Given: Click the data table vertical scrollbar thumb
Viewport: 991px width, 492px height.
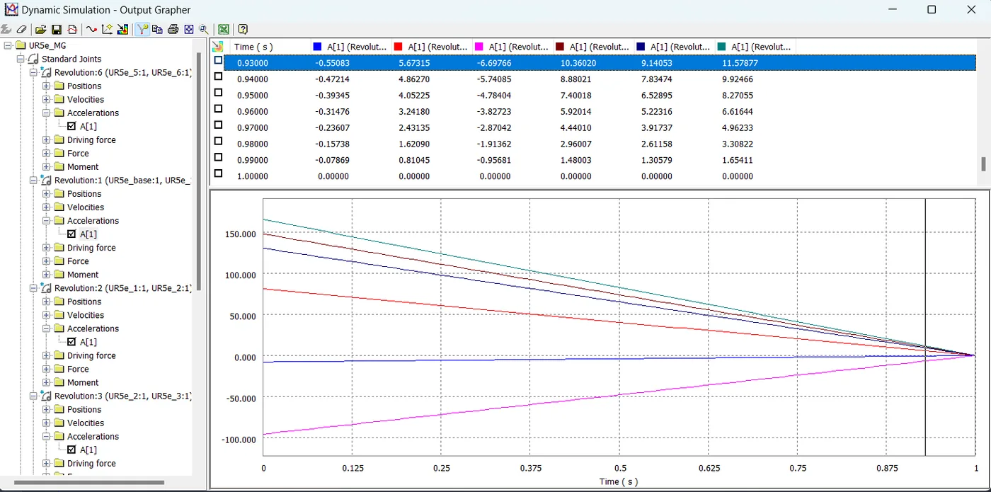Looking at the screenshot, I should click(983, 164).
